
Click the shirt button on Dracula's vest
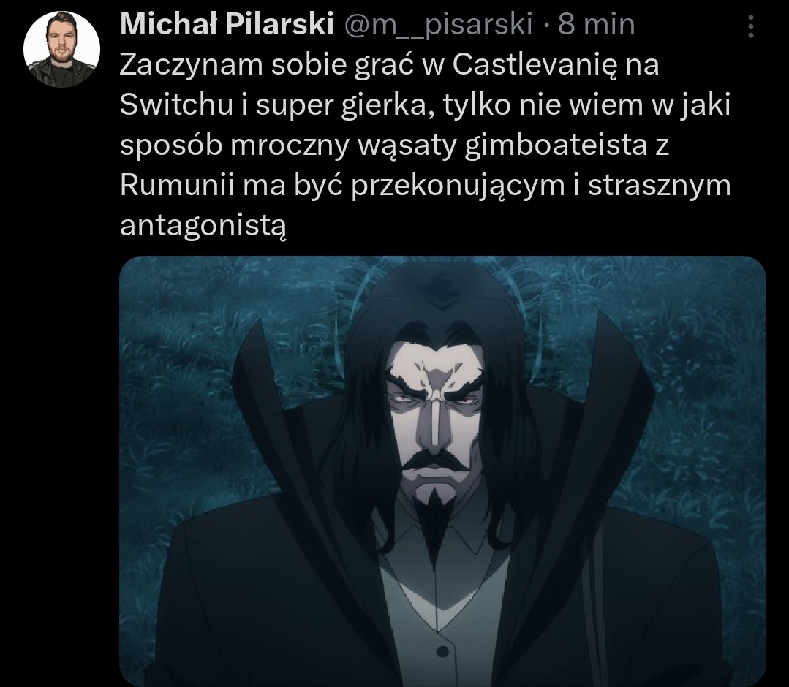click(x=442, y=652)
